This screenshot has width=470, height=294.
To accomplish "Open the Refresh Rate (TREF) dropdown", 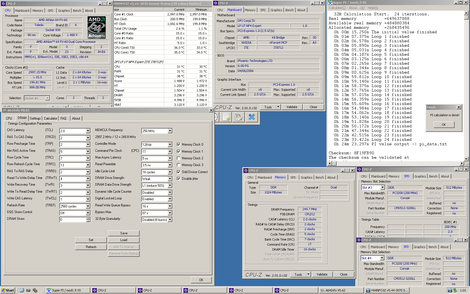I will (x=88, y=206).
